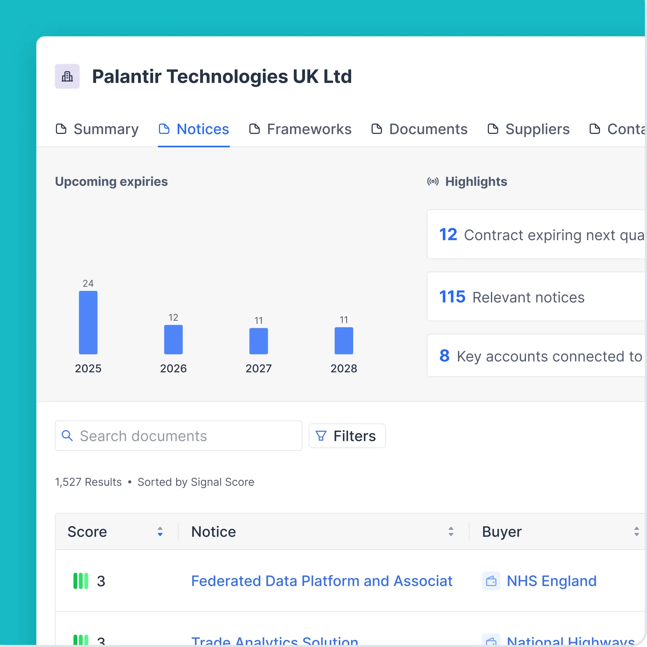Click the 2028 expiries bar
The image size is (647, 647).
(344, 341)
